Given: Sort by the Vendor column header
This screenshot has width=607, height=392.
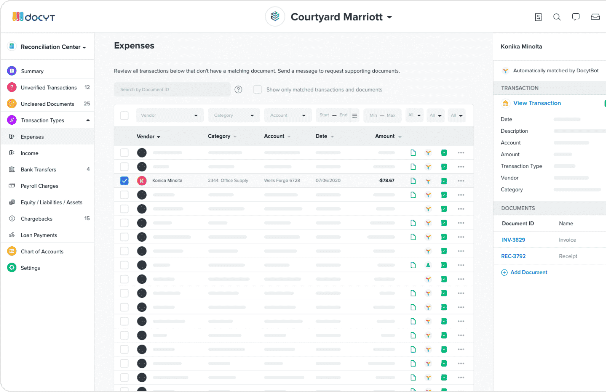Looking at the screenshot, I should point(148,136).
